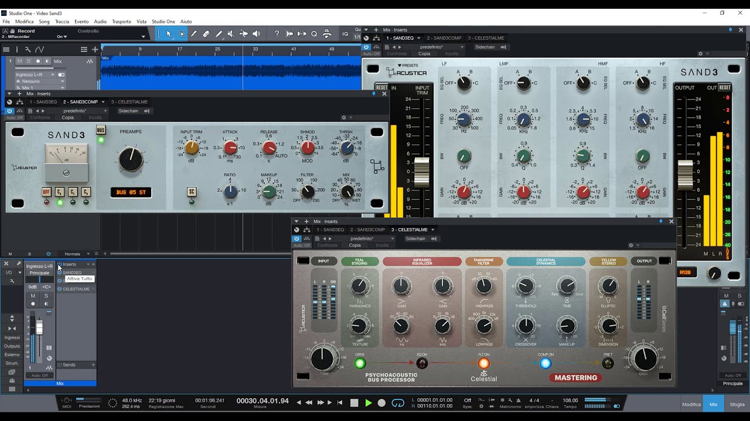
Task: Stop the transport
Action: (x=354, y=403)
